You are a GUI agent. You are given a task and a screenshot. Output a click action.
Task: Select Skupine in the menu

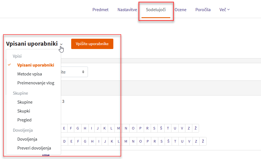coord(25,102)
